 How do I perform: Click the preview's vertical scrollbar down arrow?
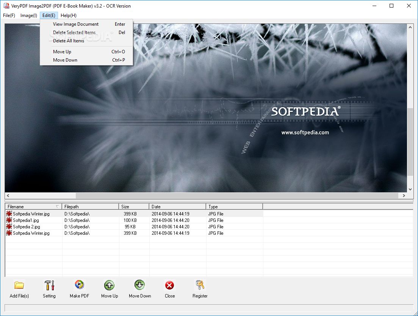[410, 189]
